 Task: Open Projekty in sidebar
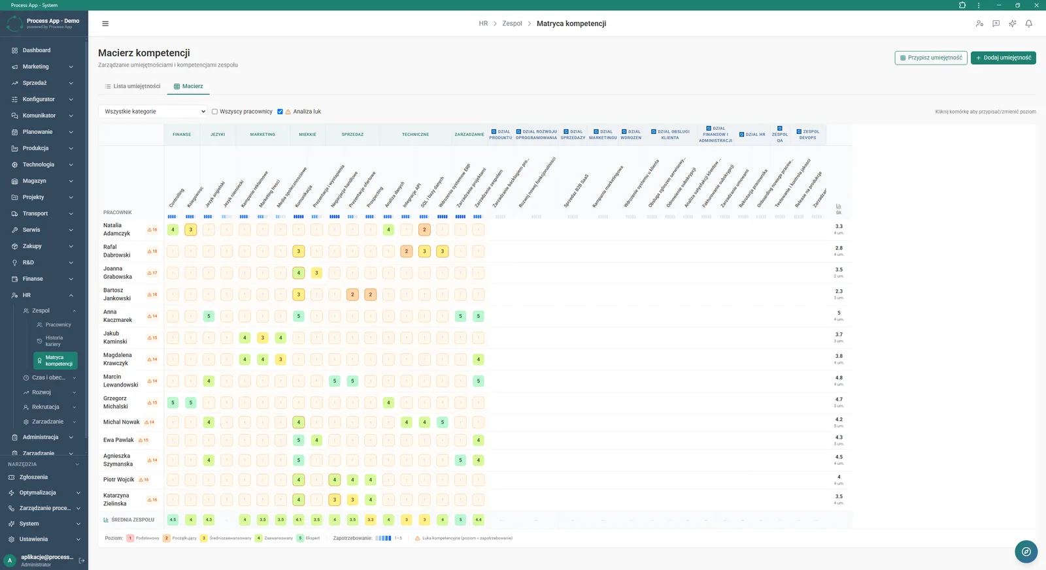click(x=44, y=197)
